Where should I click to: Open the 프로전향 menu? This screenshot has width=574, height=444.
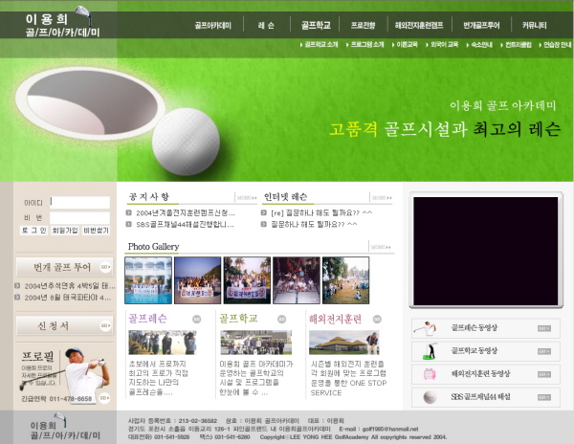click(x=363, y=25)
